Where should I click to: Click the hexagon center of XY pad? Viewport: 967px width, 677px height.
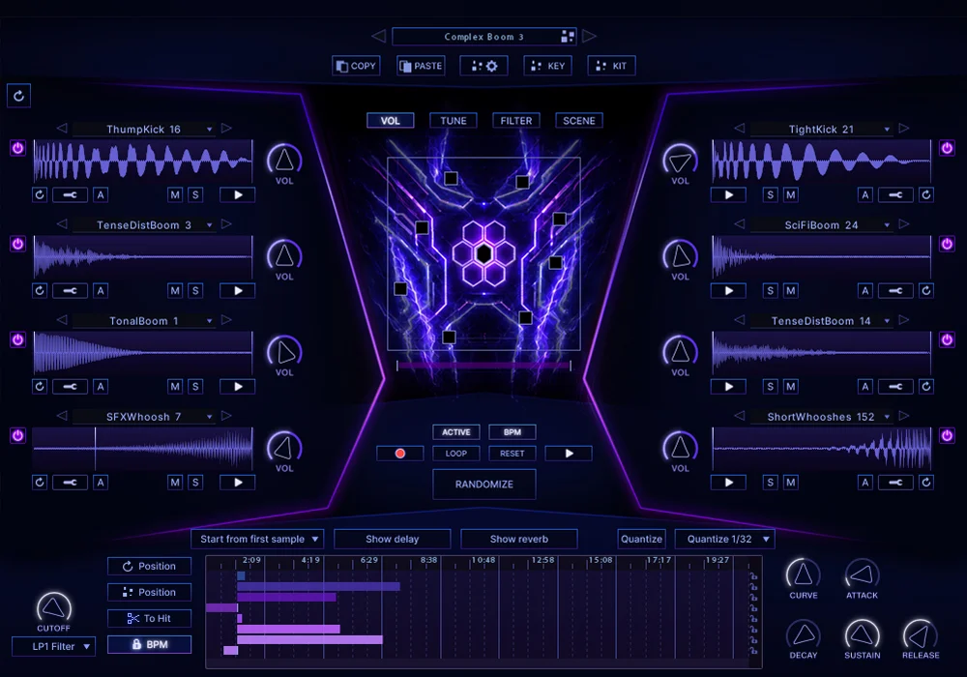point(484,253)
